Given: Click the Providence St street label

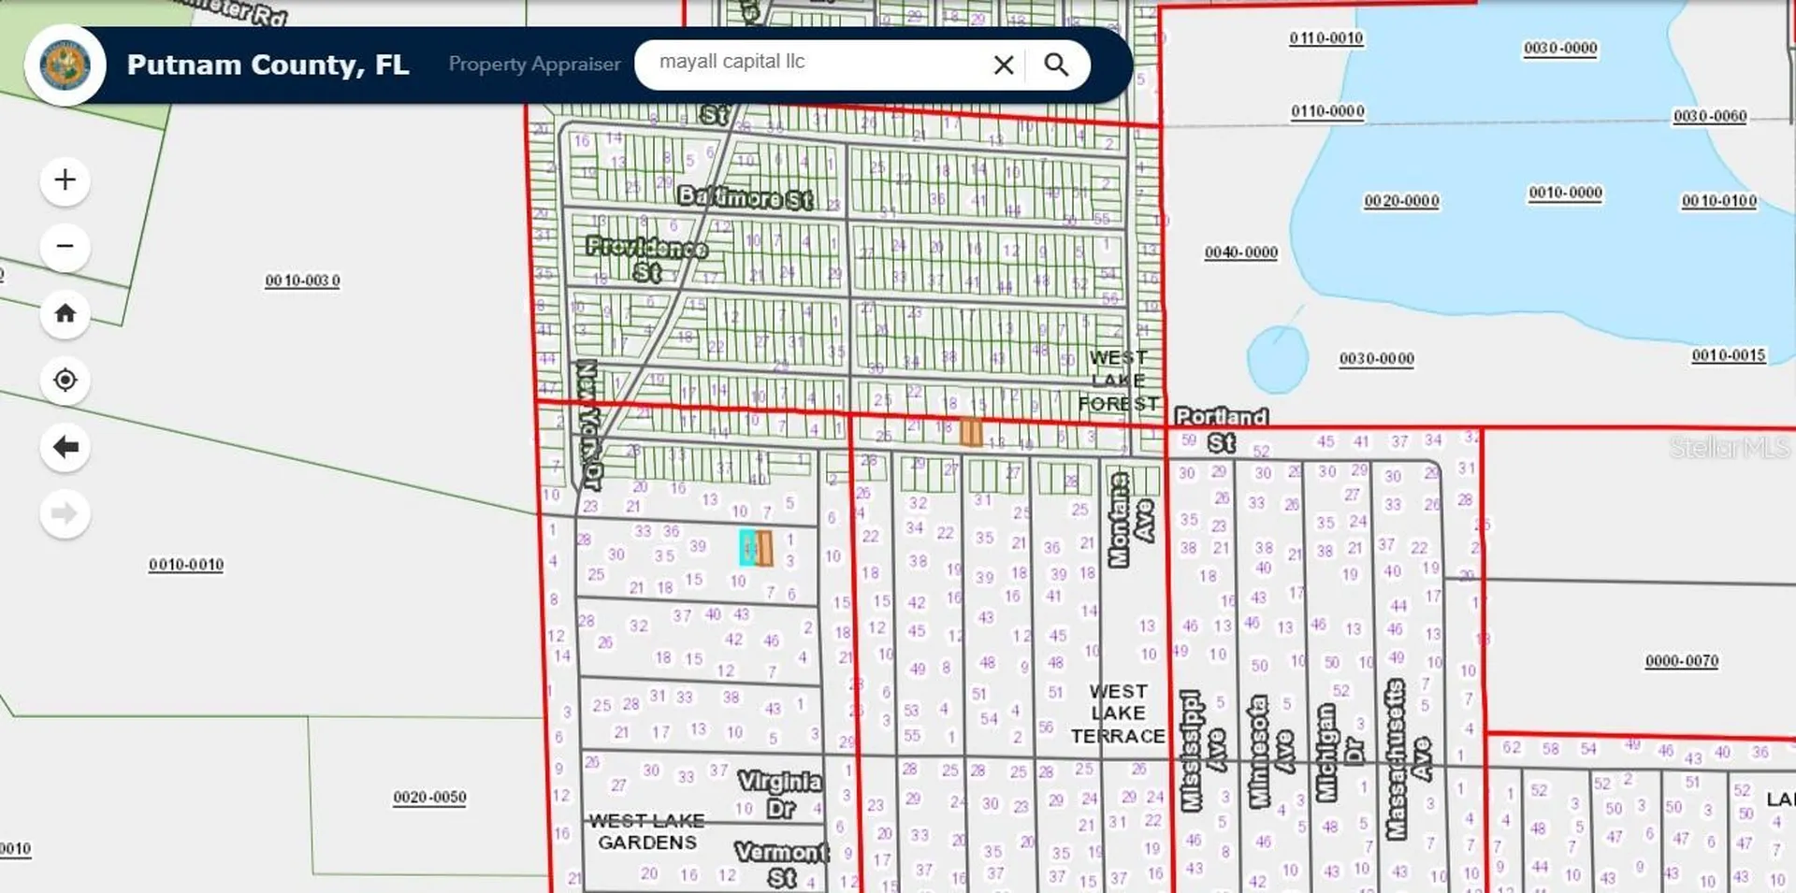Looking at the screenshot, I should click(x=646, y=259).
